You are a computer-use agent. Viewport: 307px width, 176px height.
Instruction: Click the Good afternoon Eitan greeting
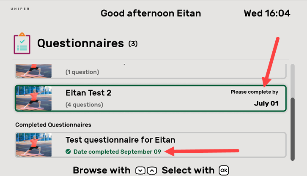tap(151, 13)
